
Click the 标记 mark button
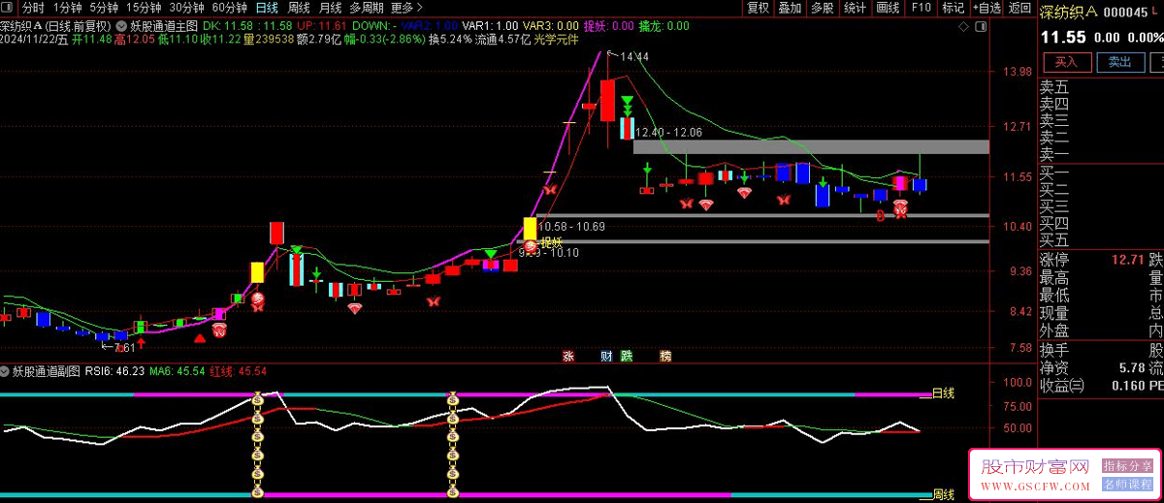pos(953,8)
